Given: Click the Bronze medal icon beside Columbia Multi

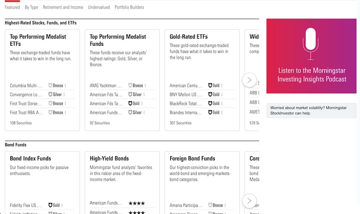Looking at the screenshot, I should (50, 86).
